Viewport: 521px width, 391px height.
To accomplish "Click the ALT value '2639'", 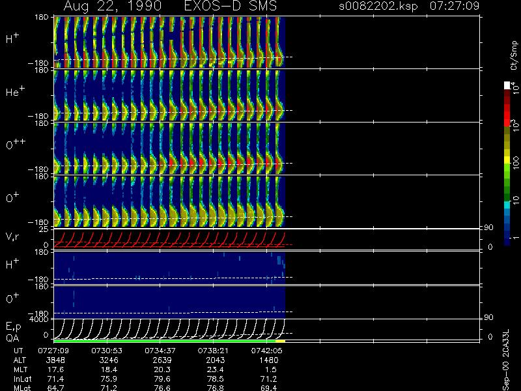I will point(162,360).
